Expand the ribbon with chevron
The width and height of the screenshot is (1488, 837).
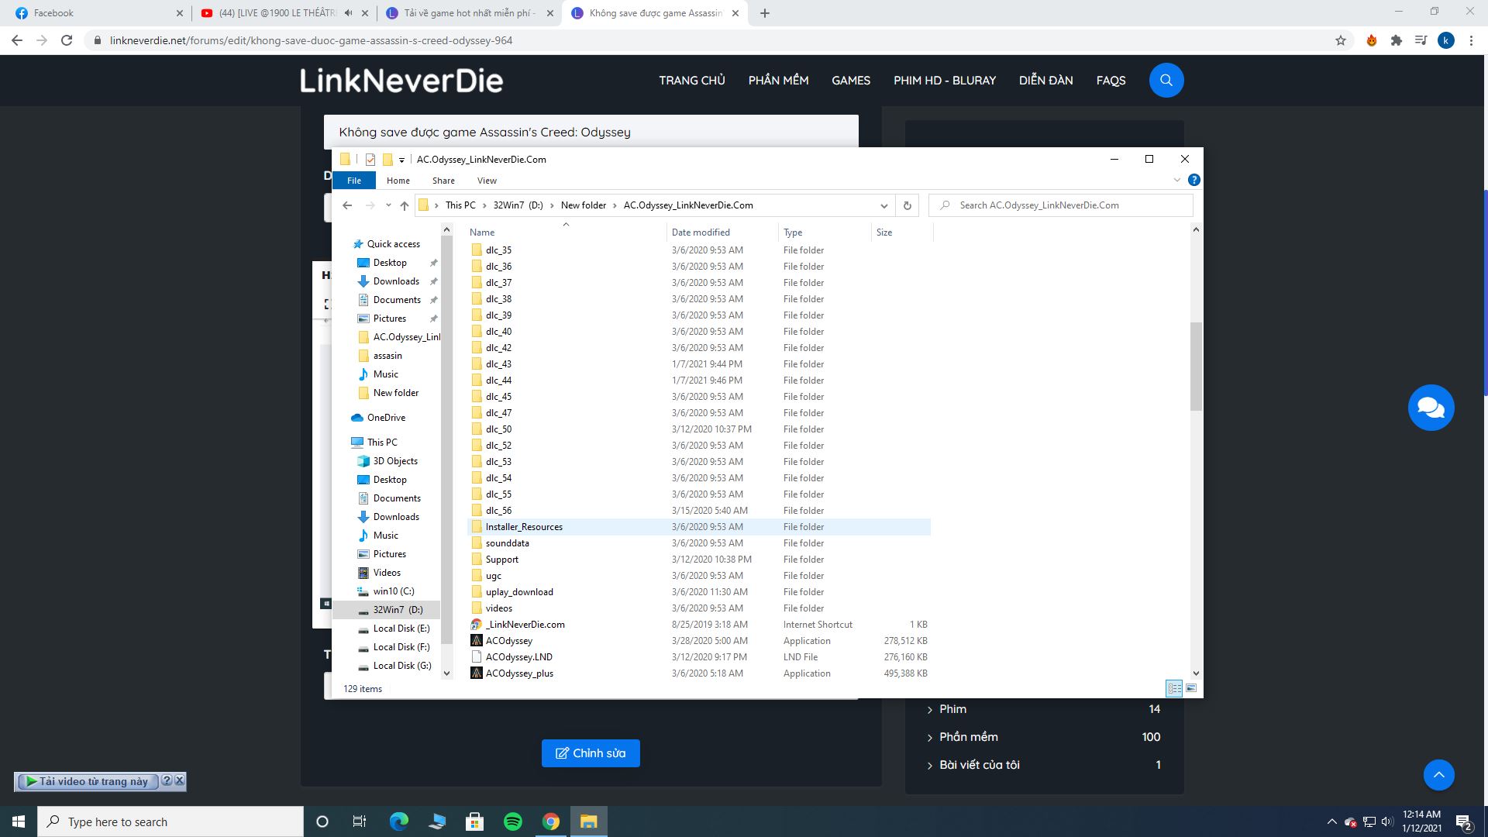tap(1176, 180)
